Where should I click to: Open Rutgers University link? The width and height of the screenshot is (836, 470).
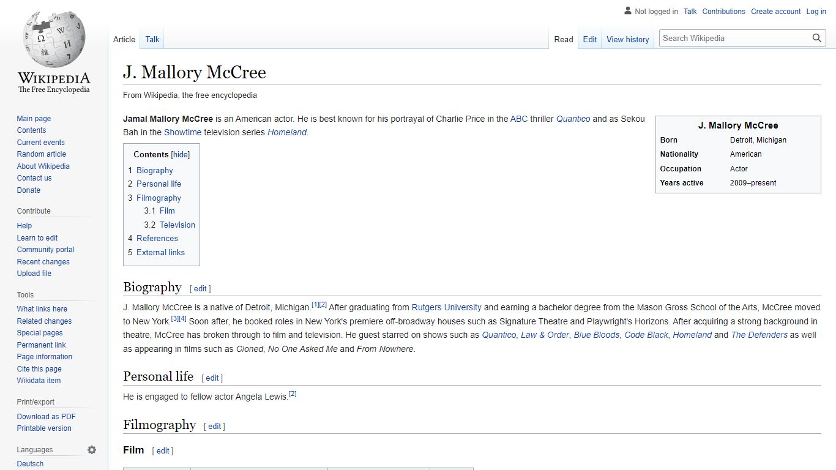(447, 307)
